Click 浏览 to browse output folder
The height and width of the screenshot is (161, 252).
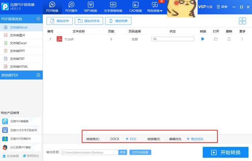(x=122, y=152)
